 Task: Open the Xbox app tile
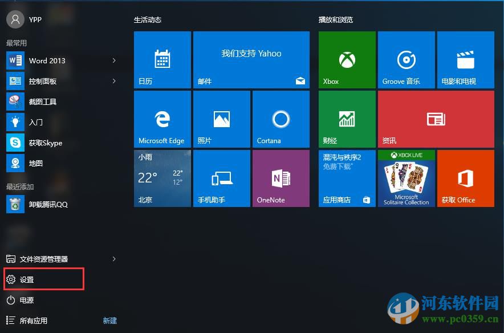[347, 59]
